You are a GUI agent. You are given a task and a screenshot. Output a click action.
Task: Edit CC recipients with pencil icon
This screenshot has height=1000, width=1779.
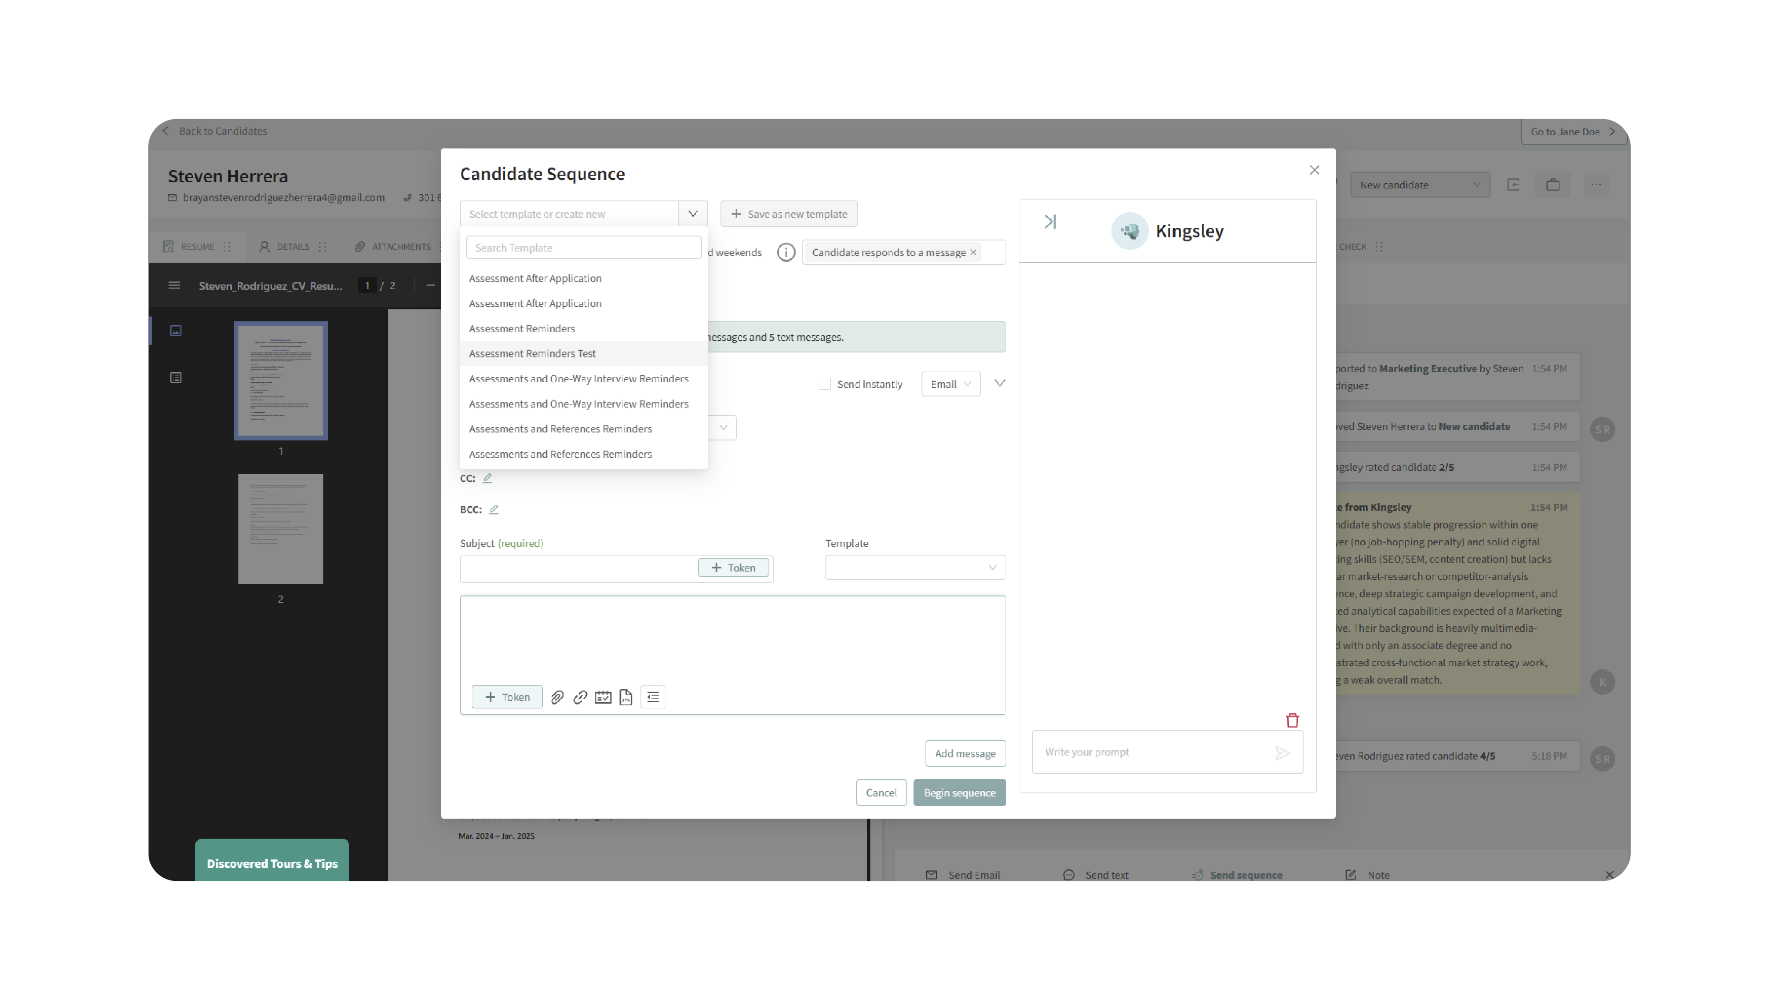(487, 478)
